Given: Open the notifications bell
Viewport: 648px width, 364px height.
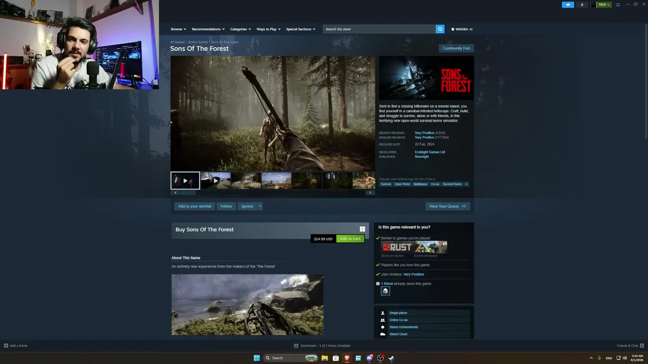Looking at the screenshot, I should tap(582, 5).
